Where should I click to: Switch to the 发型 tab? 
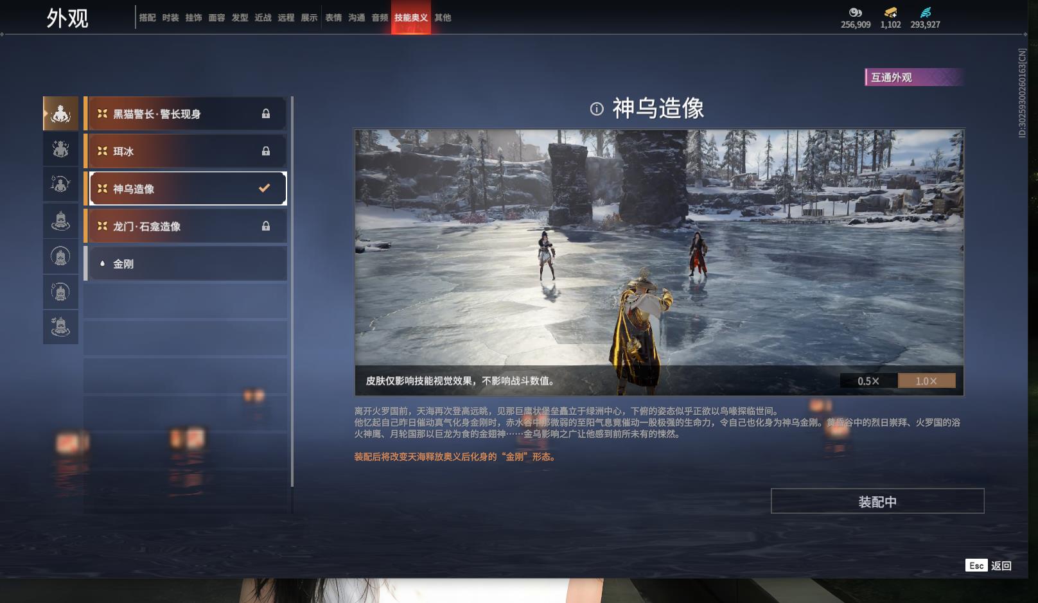pos(240,17)
